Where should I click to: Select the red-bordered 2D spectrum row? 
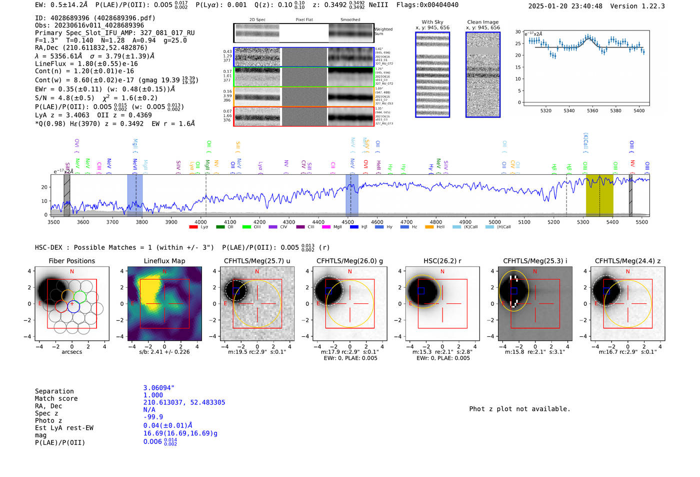(303, 116)
